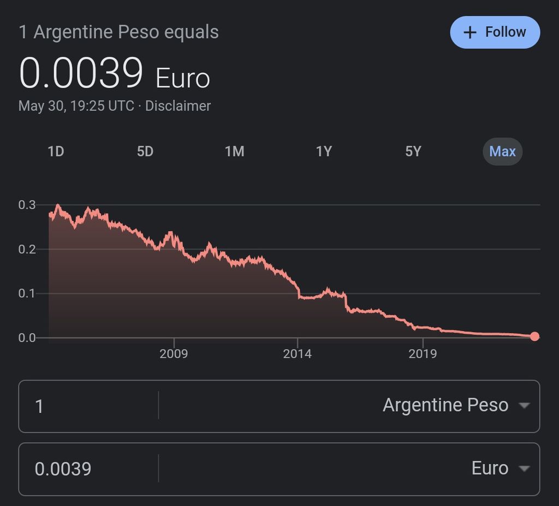
Task: Choose the 1Y time range
Action: (x=324, y=151)
